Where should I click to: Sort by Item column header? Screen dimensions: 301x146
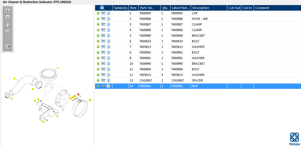click(x=133, y=8)
